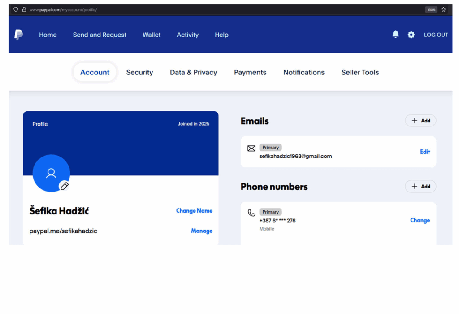Click the 130% zoom level indicator
Image resolution: width=459 pixels, height=314 pixels.
point(431,9)
